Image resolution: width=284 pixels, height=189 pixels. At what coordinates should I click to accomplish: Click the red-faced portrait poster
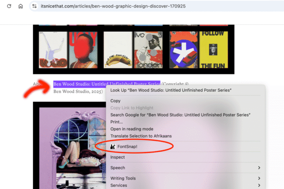point(83,50)
